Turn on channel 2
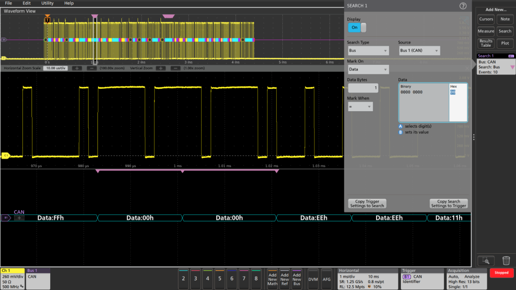The width and height of the screenshot is (516, 290). pos(183,278)
